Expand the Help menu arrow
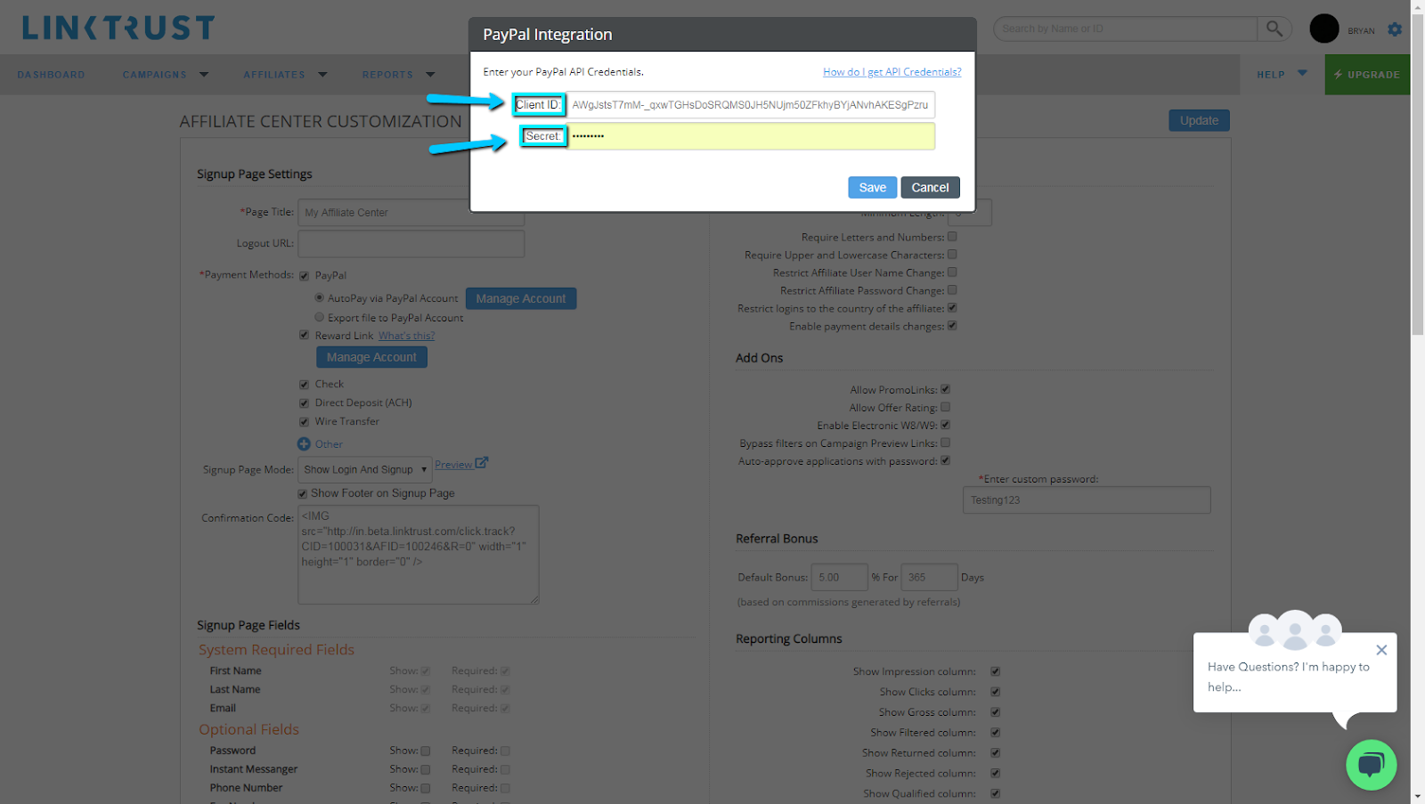 tap(1302, 73)
